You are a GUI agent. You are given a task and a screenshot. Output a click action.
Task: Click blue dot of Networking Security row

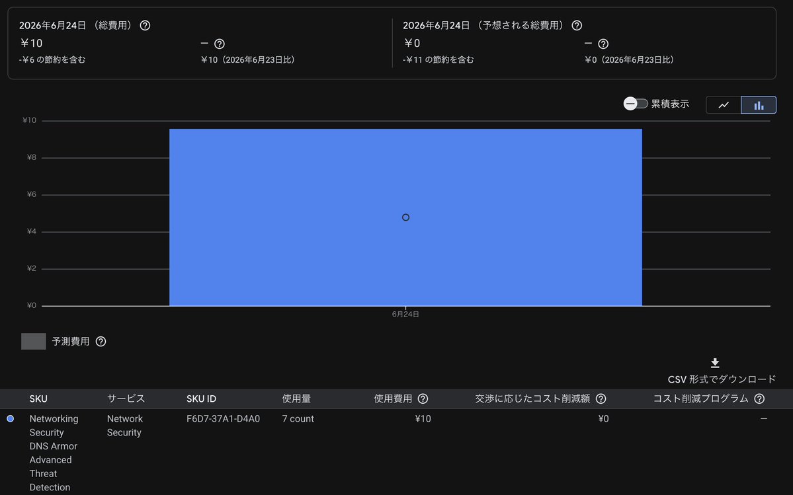[x=10, y=419]
